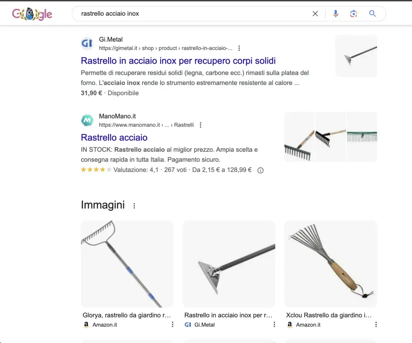Click the Amazon favicon under Glorya rake image
This screenshot has width=412, height=343.
(x=86, y=324)
